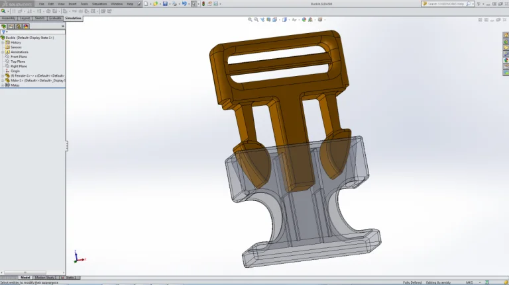509x285 pixels.
Task: Click the Save icon in the toolbar
Action: [x=165, y=4]
